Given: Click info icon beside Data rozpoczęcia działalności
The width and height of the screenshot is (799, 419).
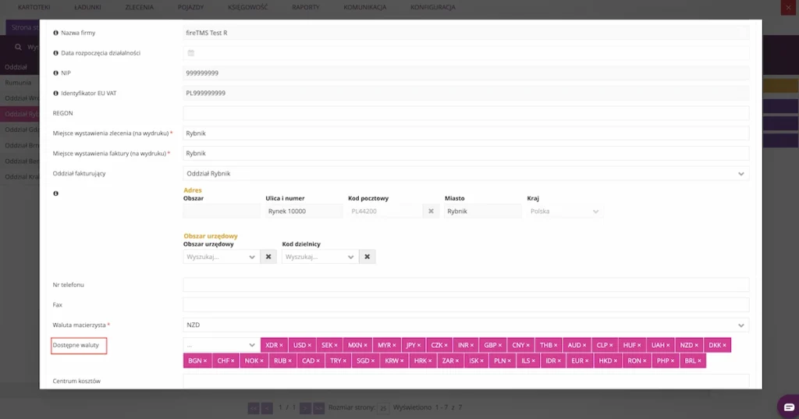Looking at the screenshot, I should [55, 53].
